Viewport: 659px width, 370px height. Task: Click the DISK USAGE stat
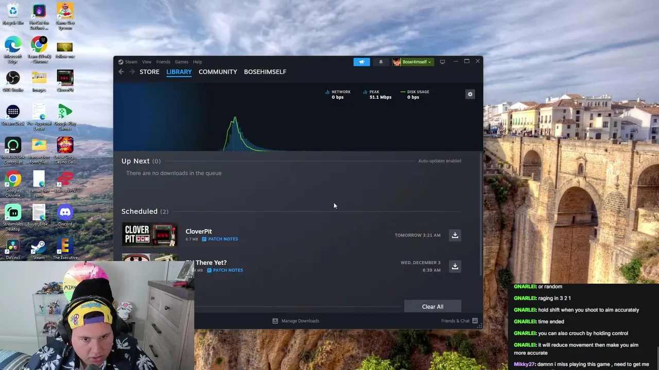click(x=415, y=95)
